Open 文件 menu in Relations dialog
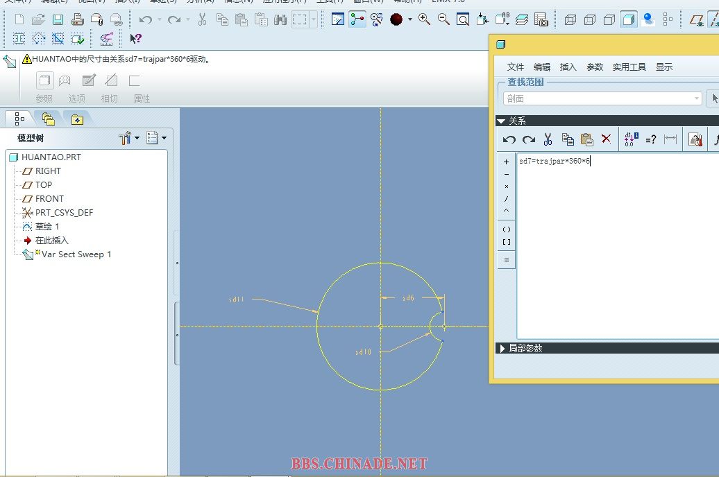The image size is (719, 477). click(516, 67)
